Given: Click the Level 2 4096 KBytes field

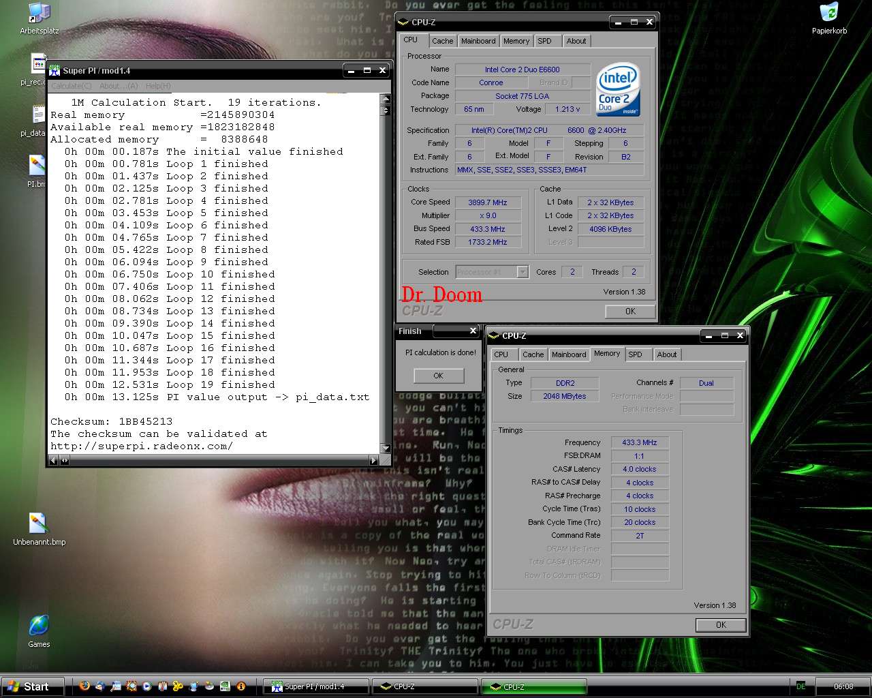Looking at the screenshot, I should tap(610, 229).
